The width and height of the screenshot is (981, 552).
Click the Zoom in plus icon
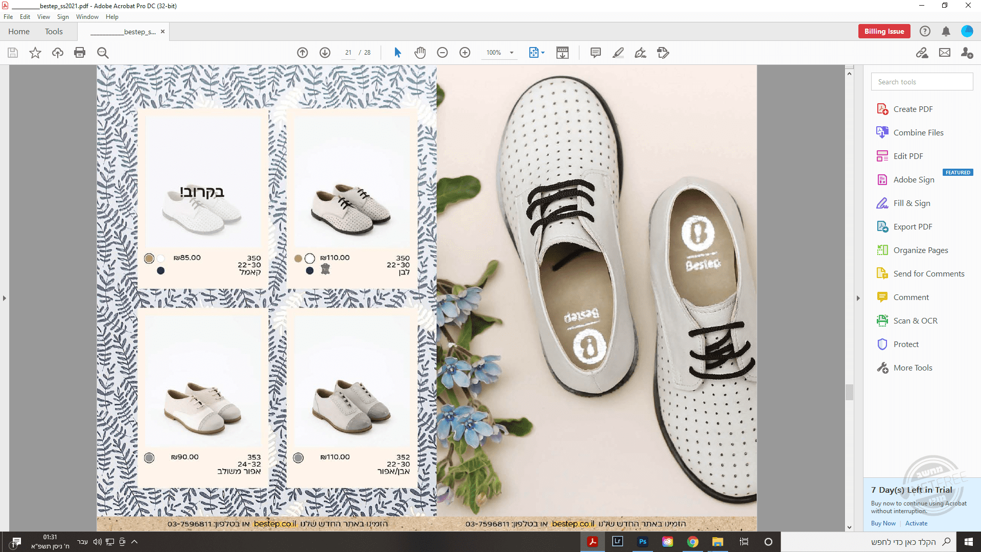pos(465,53)
